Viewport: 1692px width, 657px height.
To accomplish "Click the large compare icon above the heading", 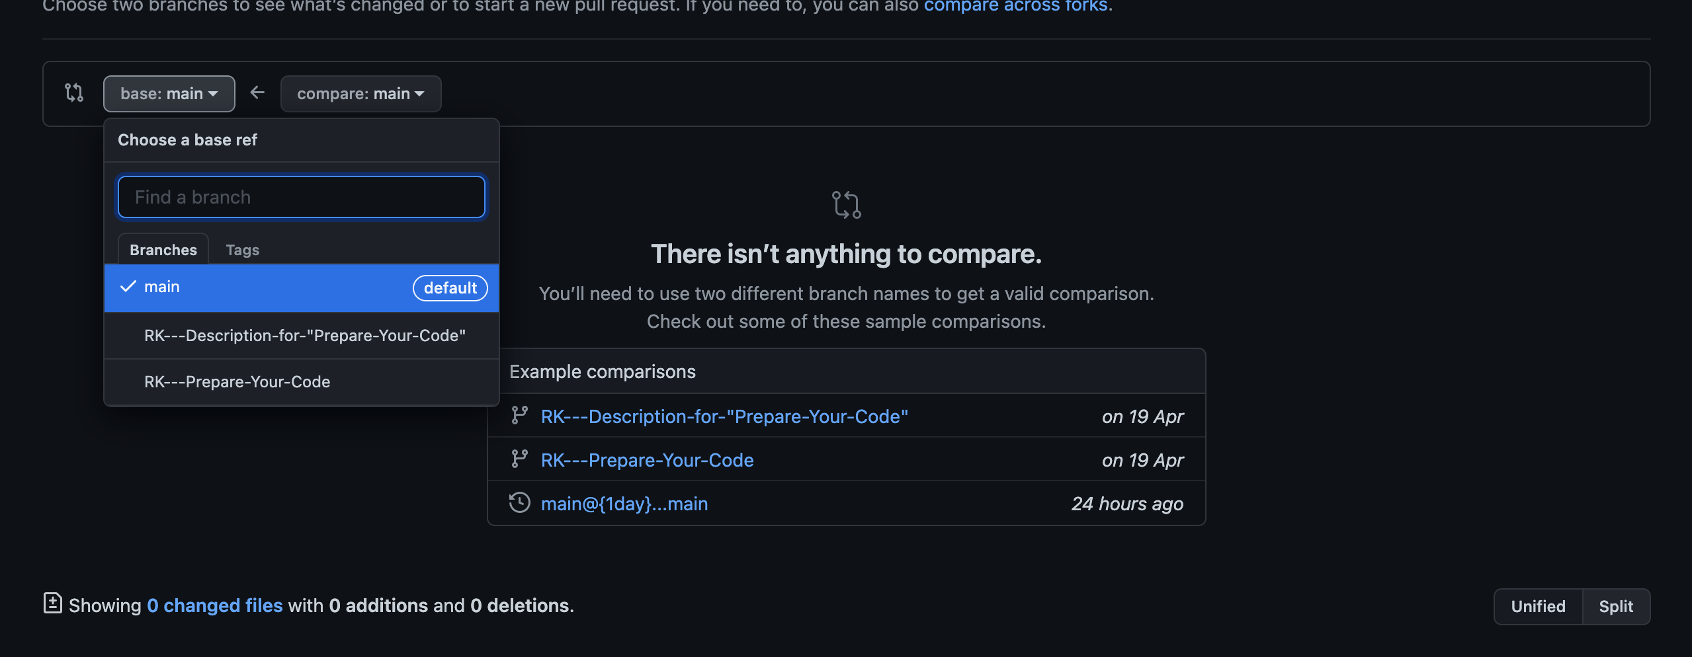I will 846,204.
